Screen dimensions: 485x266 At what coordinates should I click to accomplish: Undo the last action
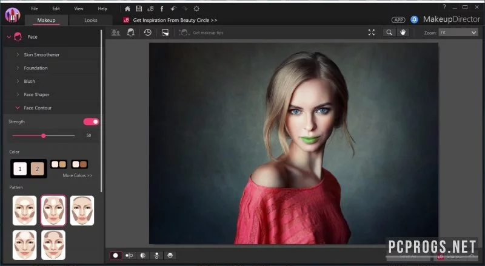[173, 8]
